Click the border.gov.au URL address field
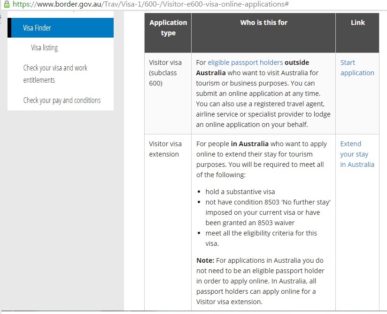387x314 pixels. coord(150,5)
